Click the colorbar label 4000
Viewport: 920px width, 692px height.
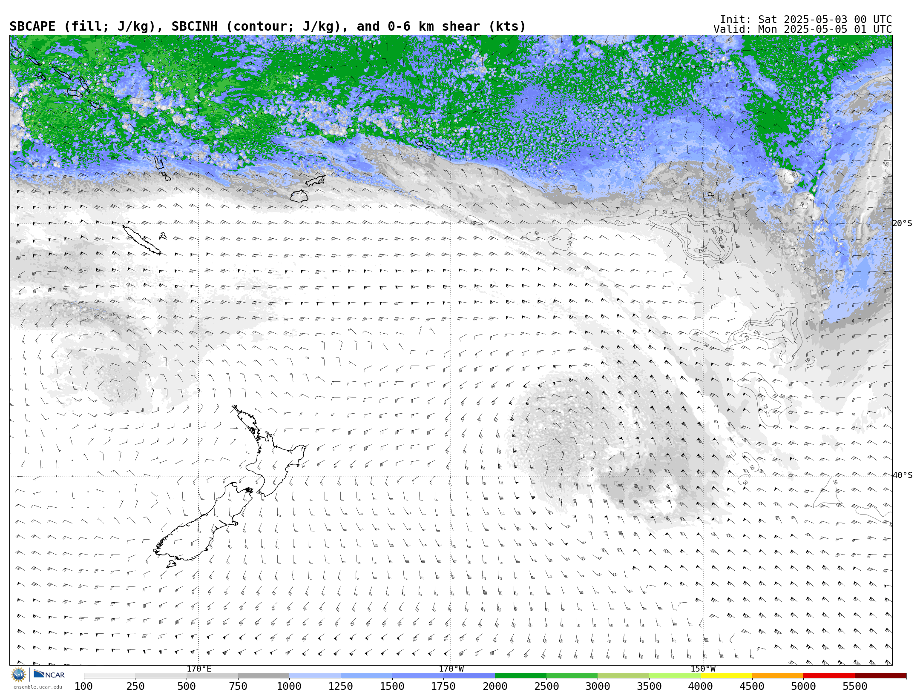[x=701, y=686]
